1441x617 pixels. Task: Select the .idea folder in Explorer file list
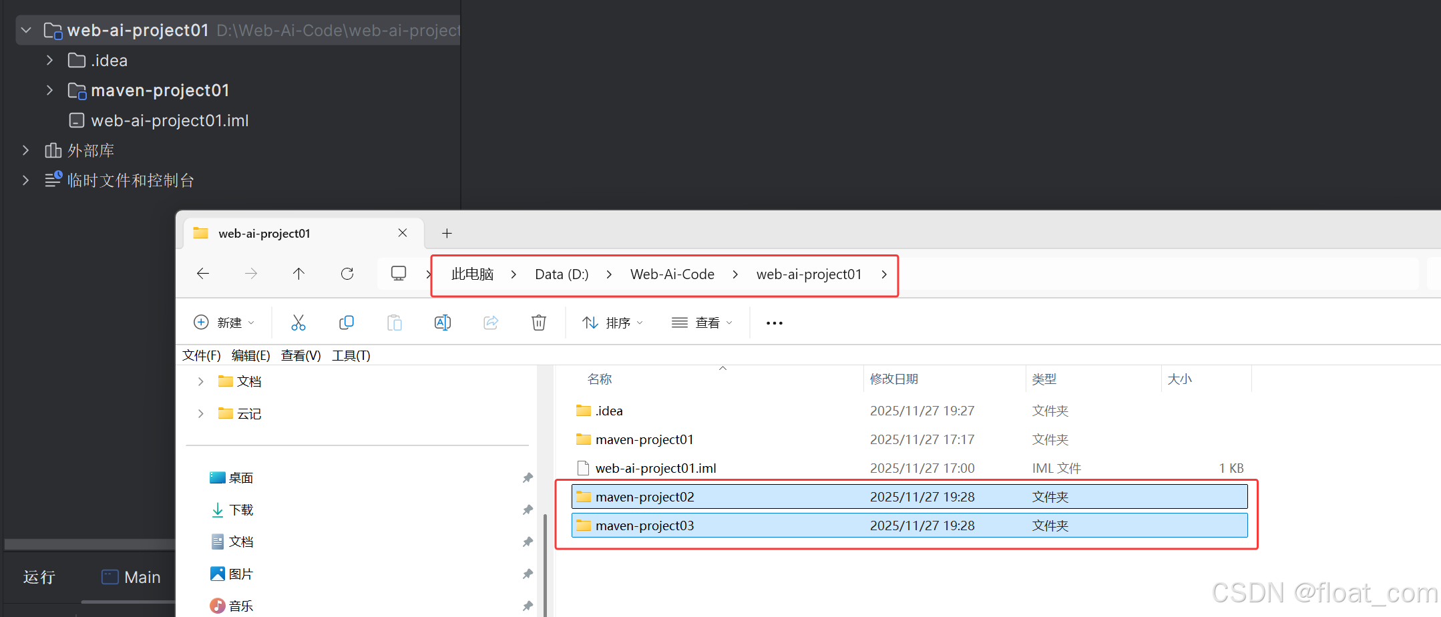(910, 411)
